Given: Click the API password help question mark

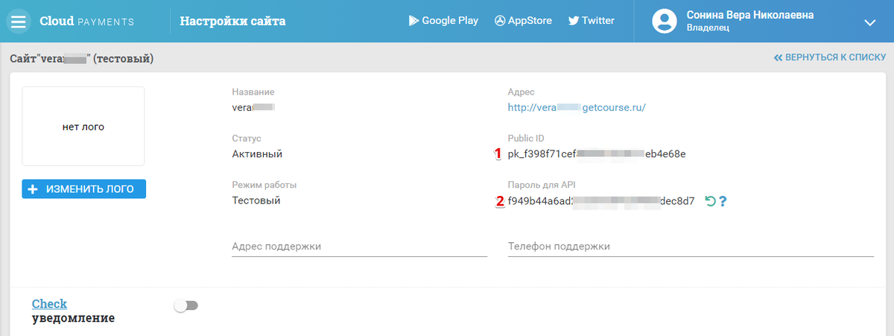Looking at the screenshot, I should [x=723, y=201].
